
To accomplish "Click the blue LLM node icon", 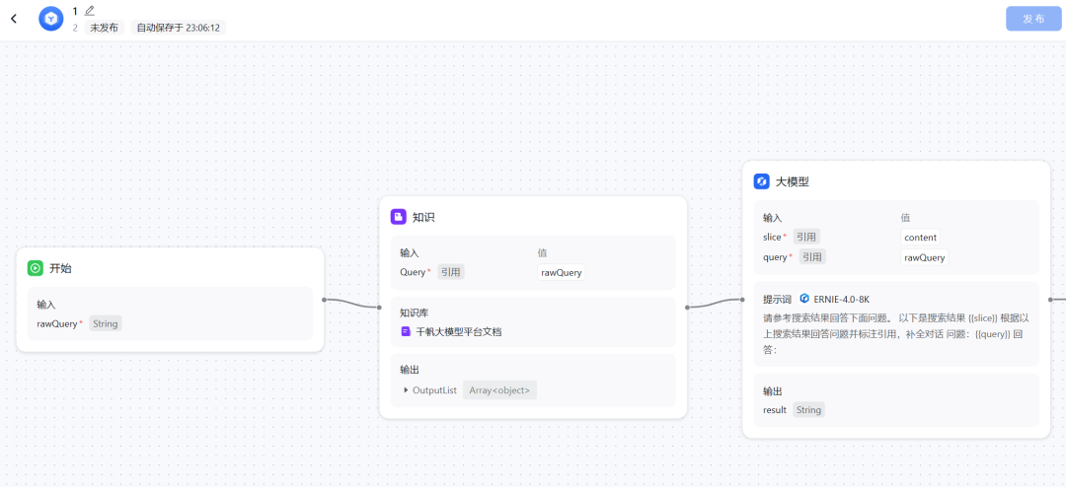I will pos(761,181).
